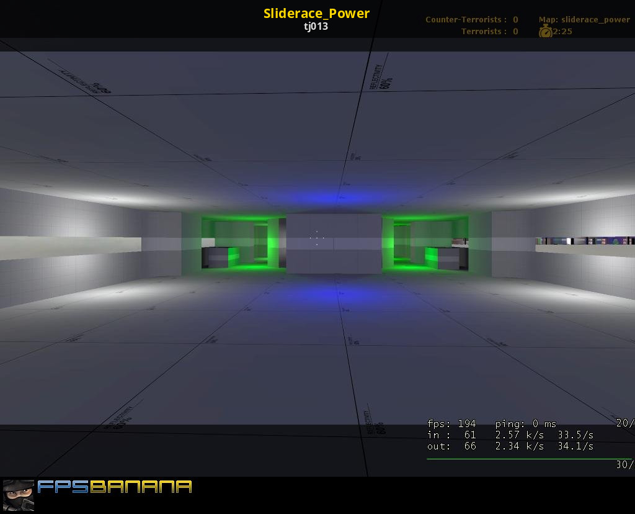This screenshot has width=635, height=514.
Task: Click the stopwatch round timer icon
Action: [x=545, y=31]
